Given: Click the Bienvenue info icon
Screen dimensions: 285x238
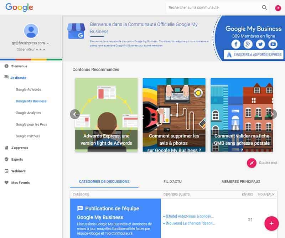Looking at the screenshot, I should [x=6, y=66].
